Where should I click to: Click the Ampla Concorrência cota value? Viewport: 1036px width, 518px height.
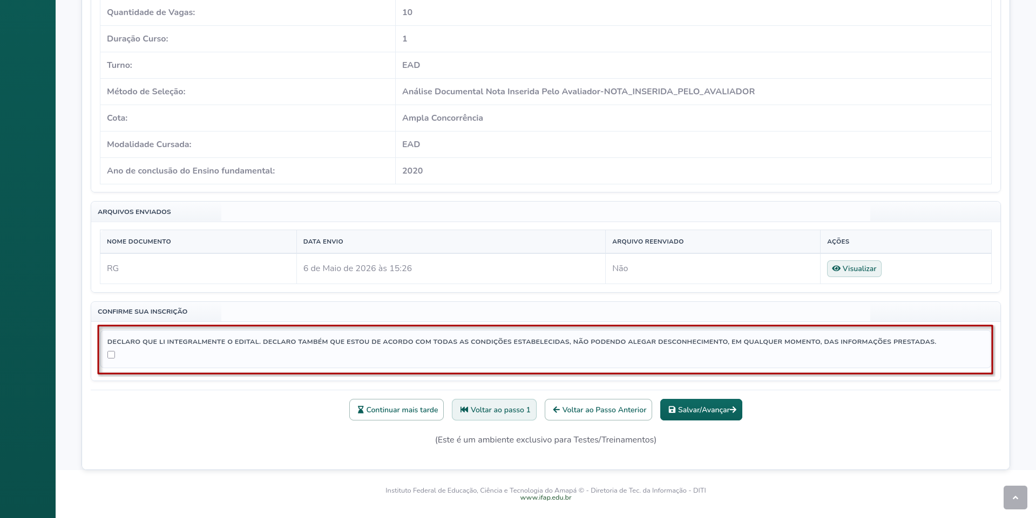pos(443,118)
